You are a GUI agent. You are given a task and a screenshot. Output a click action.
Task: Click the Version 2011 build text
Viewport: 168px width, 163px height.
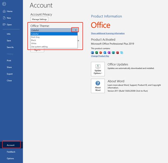127,91
